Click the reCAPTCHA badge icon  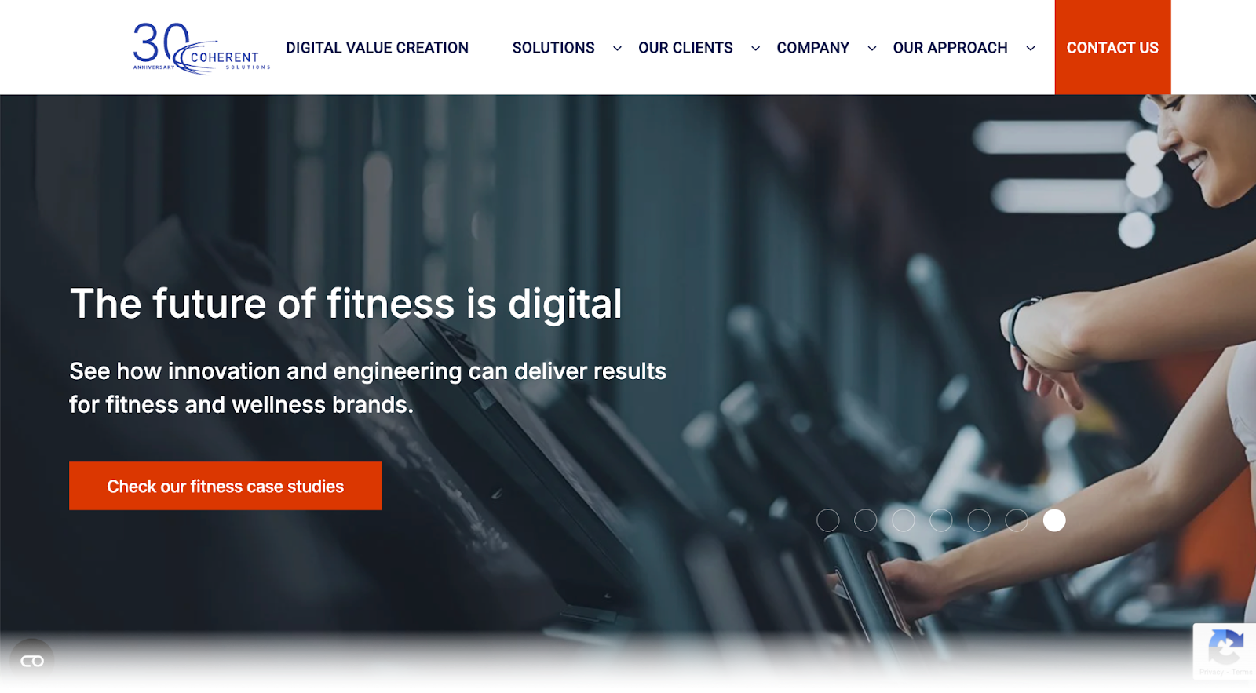(1225, 648)
